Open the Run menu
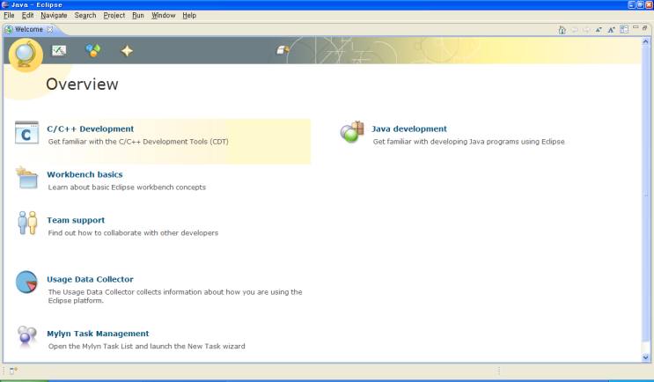Screen dimensions: 654x382 pyautogui.click(x=138, y=16)
